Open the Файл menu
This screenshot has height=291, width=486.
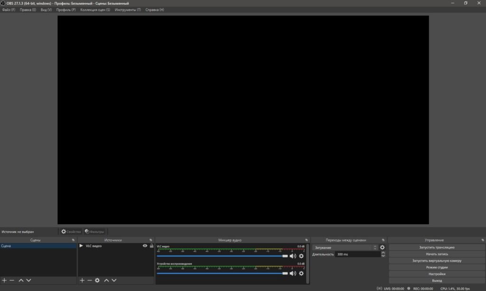click(9, 9)
